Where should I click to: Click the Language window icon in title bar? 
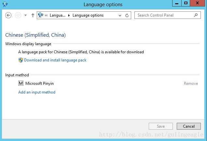click(x=6, y=4)
